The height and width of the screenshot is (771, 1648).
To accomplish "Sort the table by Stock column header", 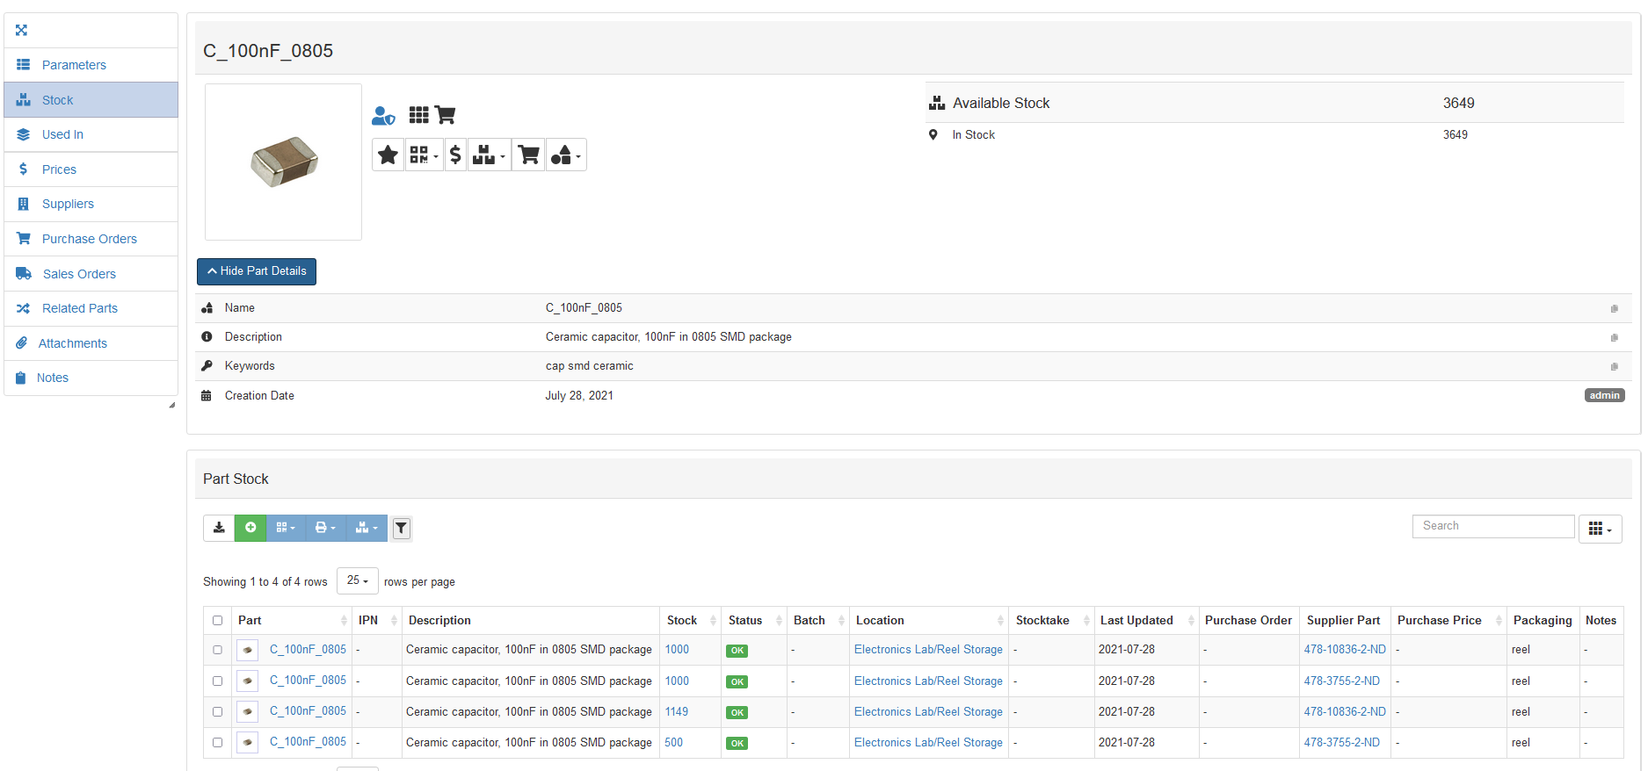I will [682, 621].
